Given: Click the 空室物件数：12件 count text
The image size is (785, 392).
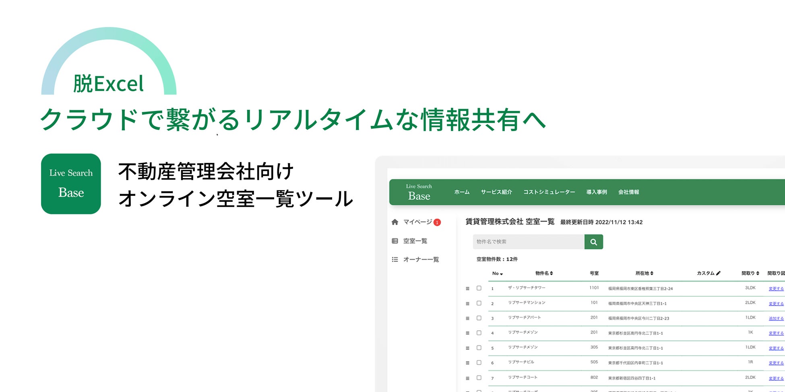Looking at the screenshot, I should pos(497,259).
